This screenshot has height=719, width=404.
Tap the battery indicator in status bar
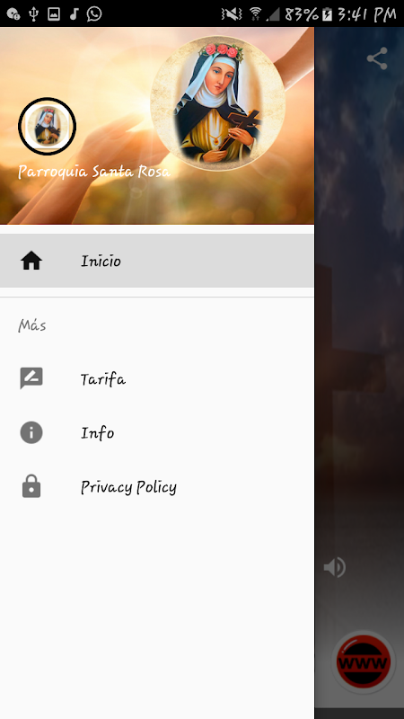click(x=327, y=14)
